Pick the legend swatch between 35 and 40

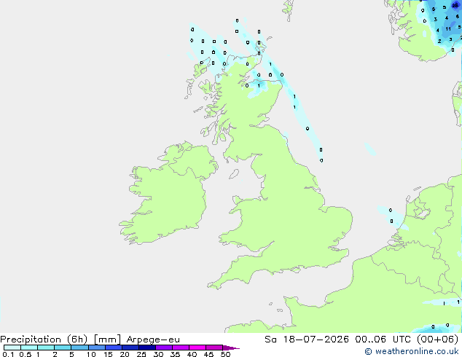pyautogui.click(x=181, y=348)
